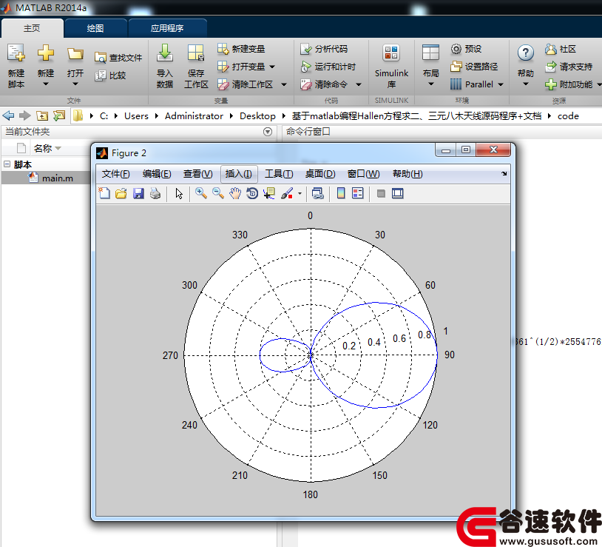Click the dock arrow in Figure 2 menu bar

[504, 174]
